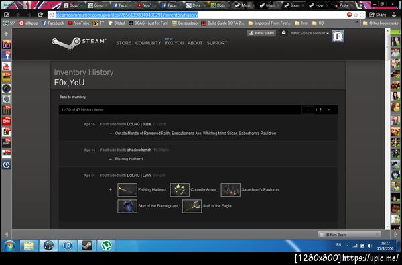Expand matrix32552's account dropdown

click(x=310, y=33)
